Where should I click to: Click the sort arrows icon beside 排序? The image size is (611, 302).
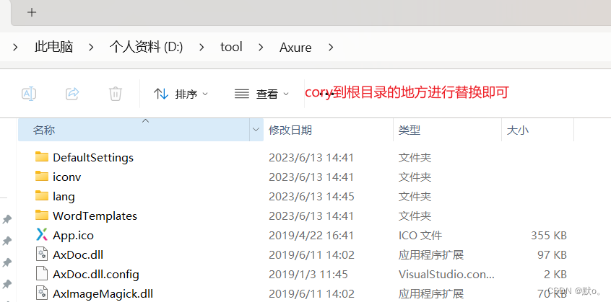point(160,94)
